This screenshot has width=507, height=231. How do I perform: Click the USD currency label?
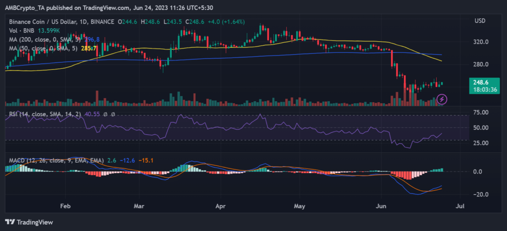point(479,21)
